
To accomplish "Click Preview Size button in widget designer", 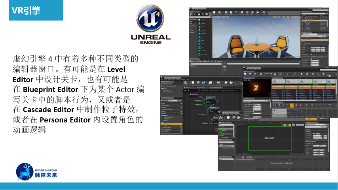I will [300, 125].
